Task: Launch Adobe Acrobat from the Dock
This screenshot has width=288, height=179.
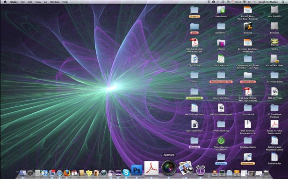Action: (151, 168)
